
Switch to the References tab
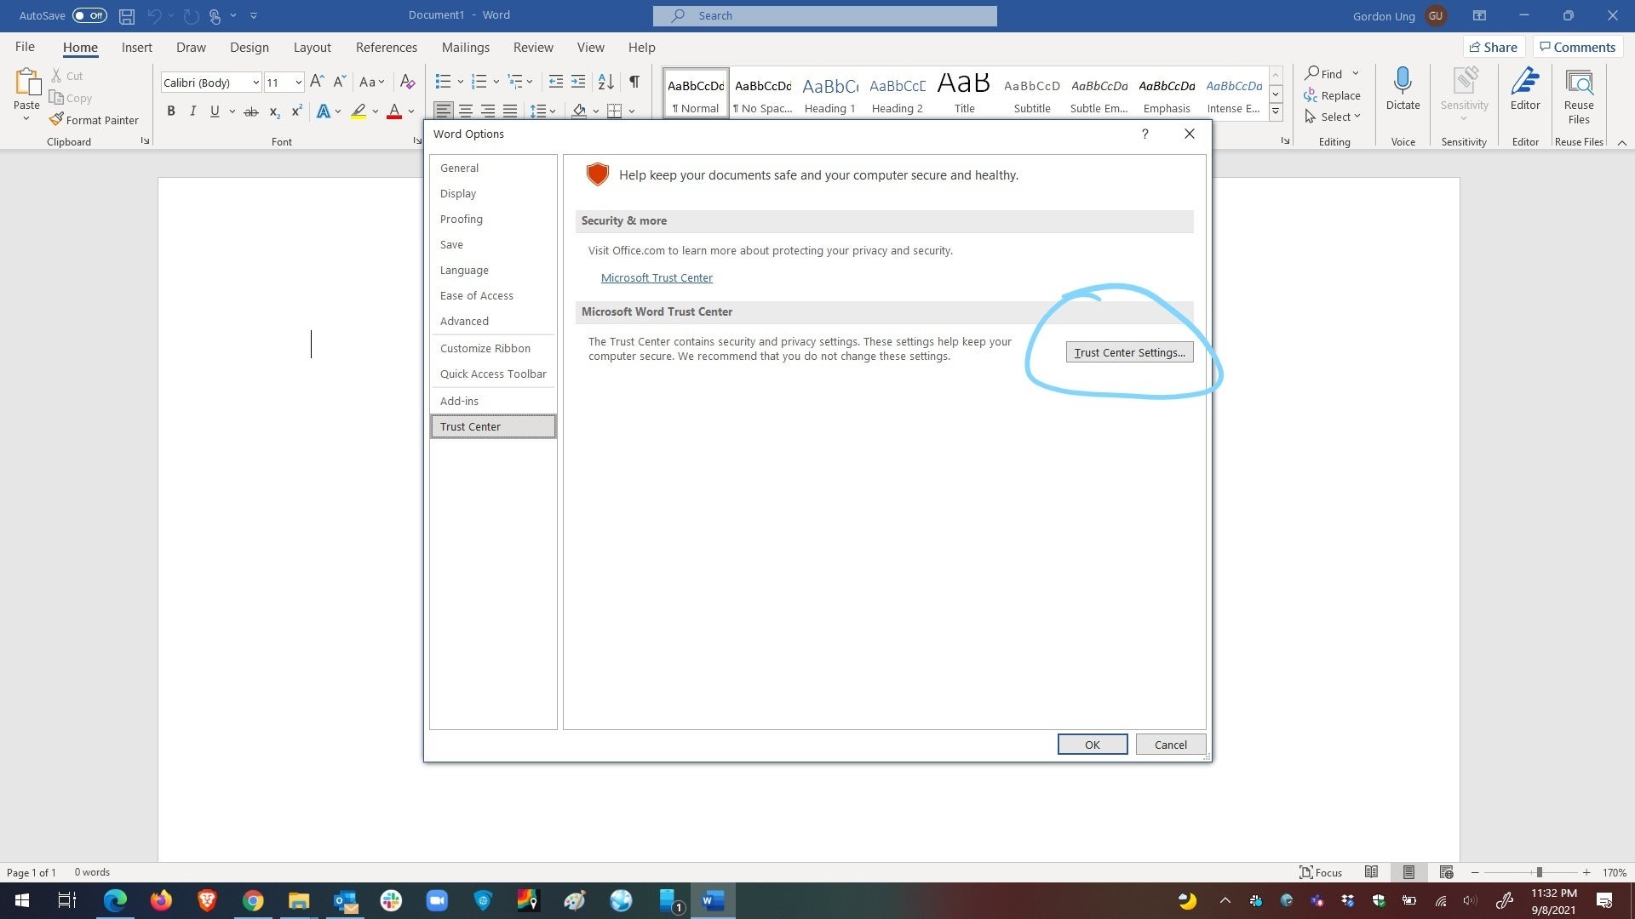387,48
